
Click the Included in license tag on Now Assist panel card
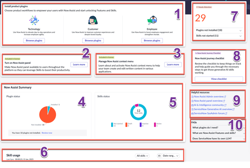[13, 59]
